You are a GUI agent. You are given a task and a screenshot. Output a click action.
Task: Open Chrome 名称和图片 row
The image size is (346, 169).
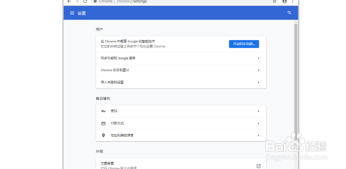pos(181,70)
